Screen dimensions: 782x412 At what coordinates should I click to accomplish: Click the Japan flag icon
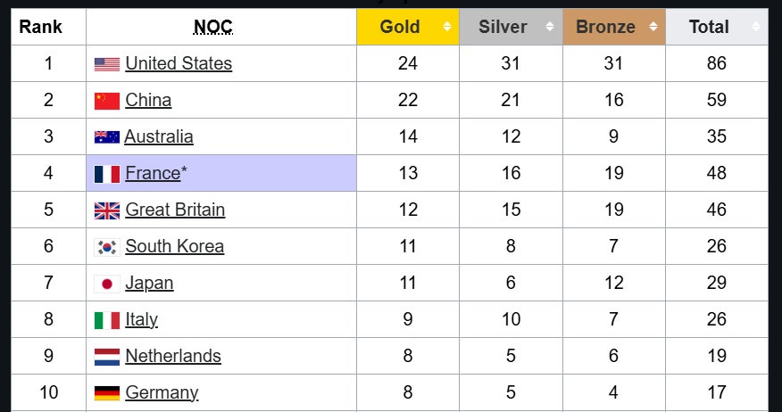coord(106,284)
